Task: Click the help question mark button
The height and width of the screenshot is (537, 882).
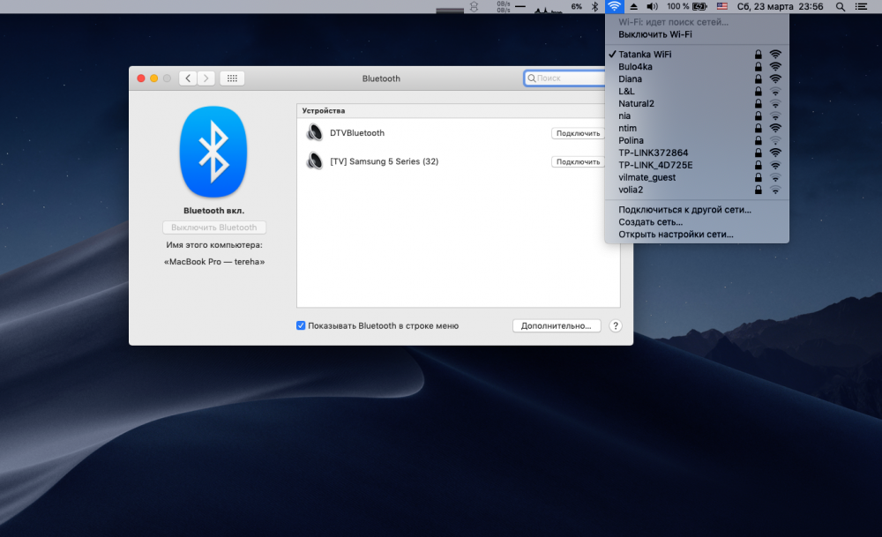Action: 616,325
